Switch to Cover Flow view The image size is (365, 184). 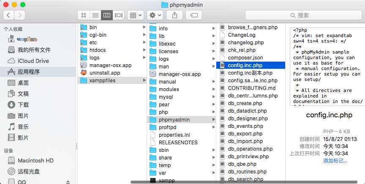[x=118, y=15]
